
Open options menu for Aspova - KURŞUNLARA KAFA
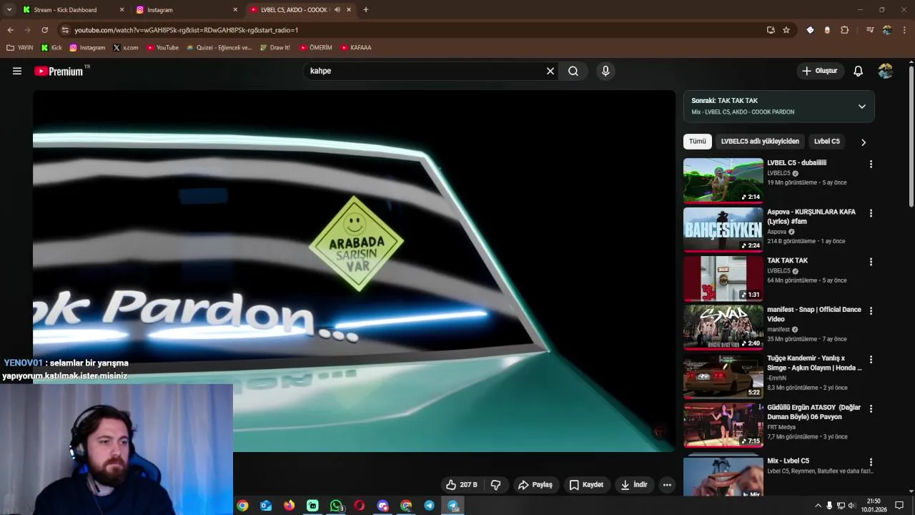(871, 213)
